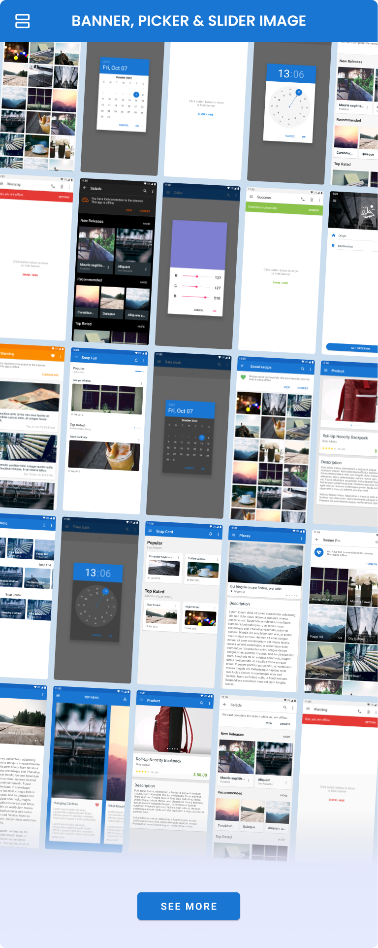Tap back arrow in Saved recipe screen
This screenshot has width=378, height=948.
click(242, 366)
